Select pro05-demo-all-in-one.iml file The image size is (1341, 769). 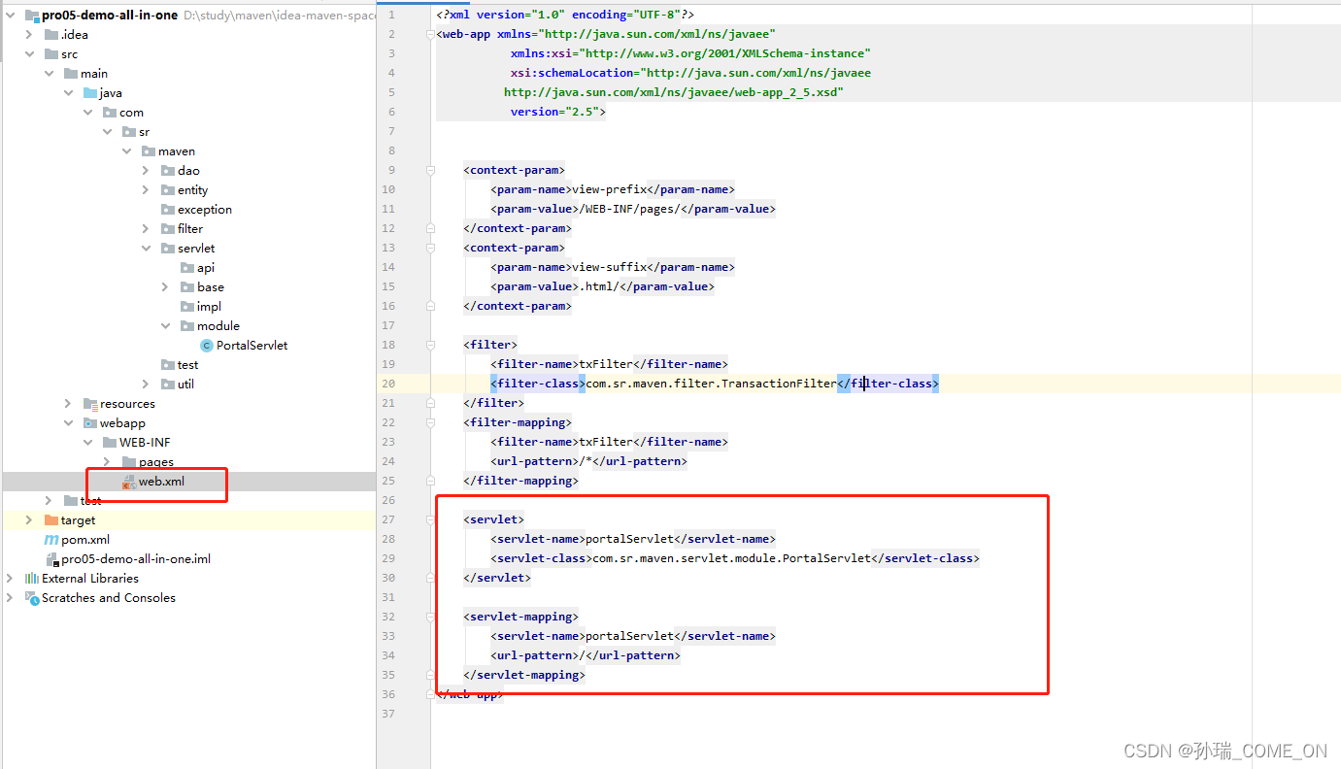point(136,559)
